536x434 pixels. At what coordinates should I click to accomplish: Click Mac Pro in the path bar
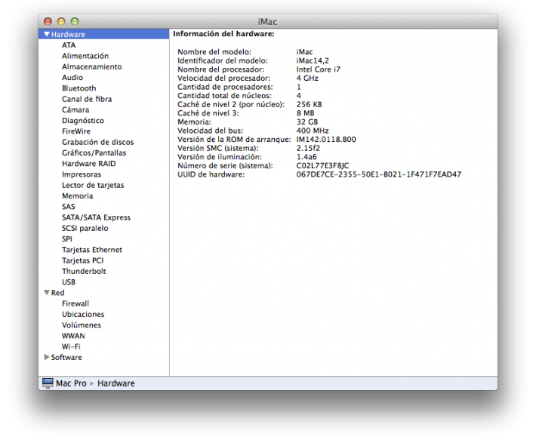click(71, 383)
